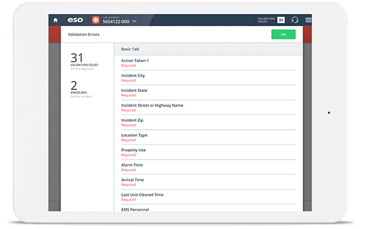Select the Incident State required entry

[x=208, y=93]
